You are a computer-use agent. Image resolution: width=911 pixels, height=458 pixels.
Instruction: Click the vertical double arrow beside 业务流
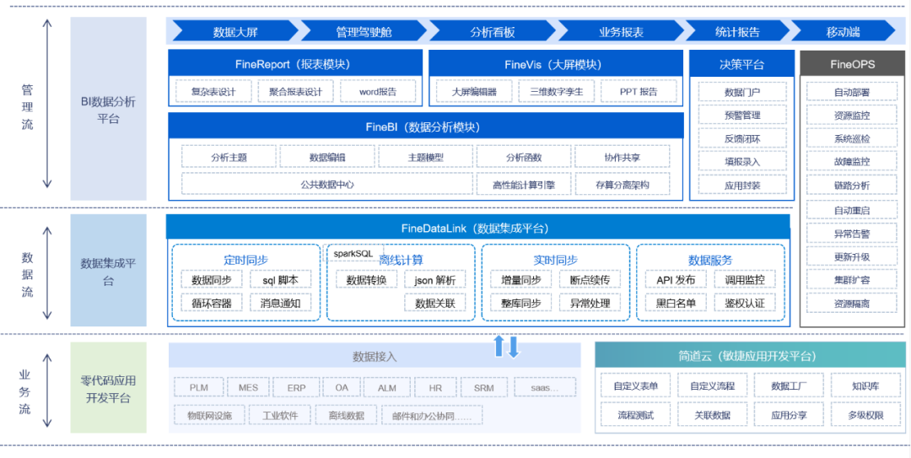[47, 388]
